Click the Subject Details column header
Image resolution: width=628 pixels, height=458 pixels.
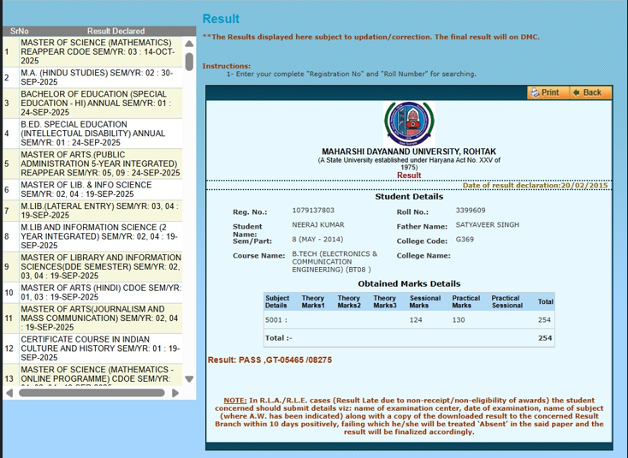click(x=277, y=301)
